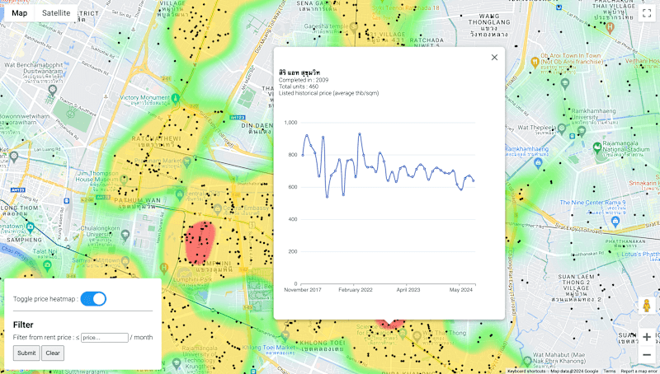
Task: Select Rajamangala National Stadium pin
Action: click(596, 147)
